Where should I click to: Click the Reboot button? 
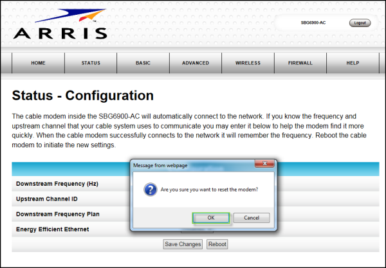coord(217,244)
